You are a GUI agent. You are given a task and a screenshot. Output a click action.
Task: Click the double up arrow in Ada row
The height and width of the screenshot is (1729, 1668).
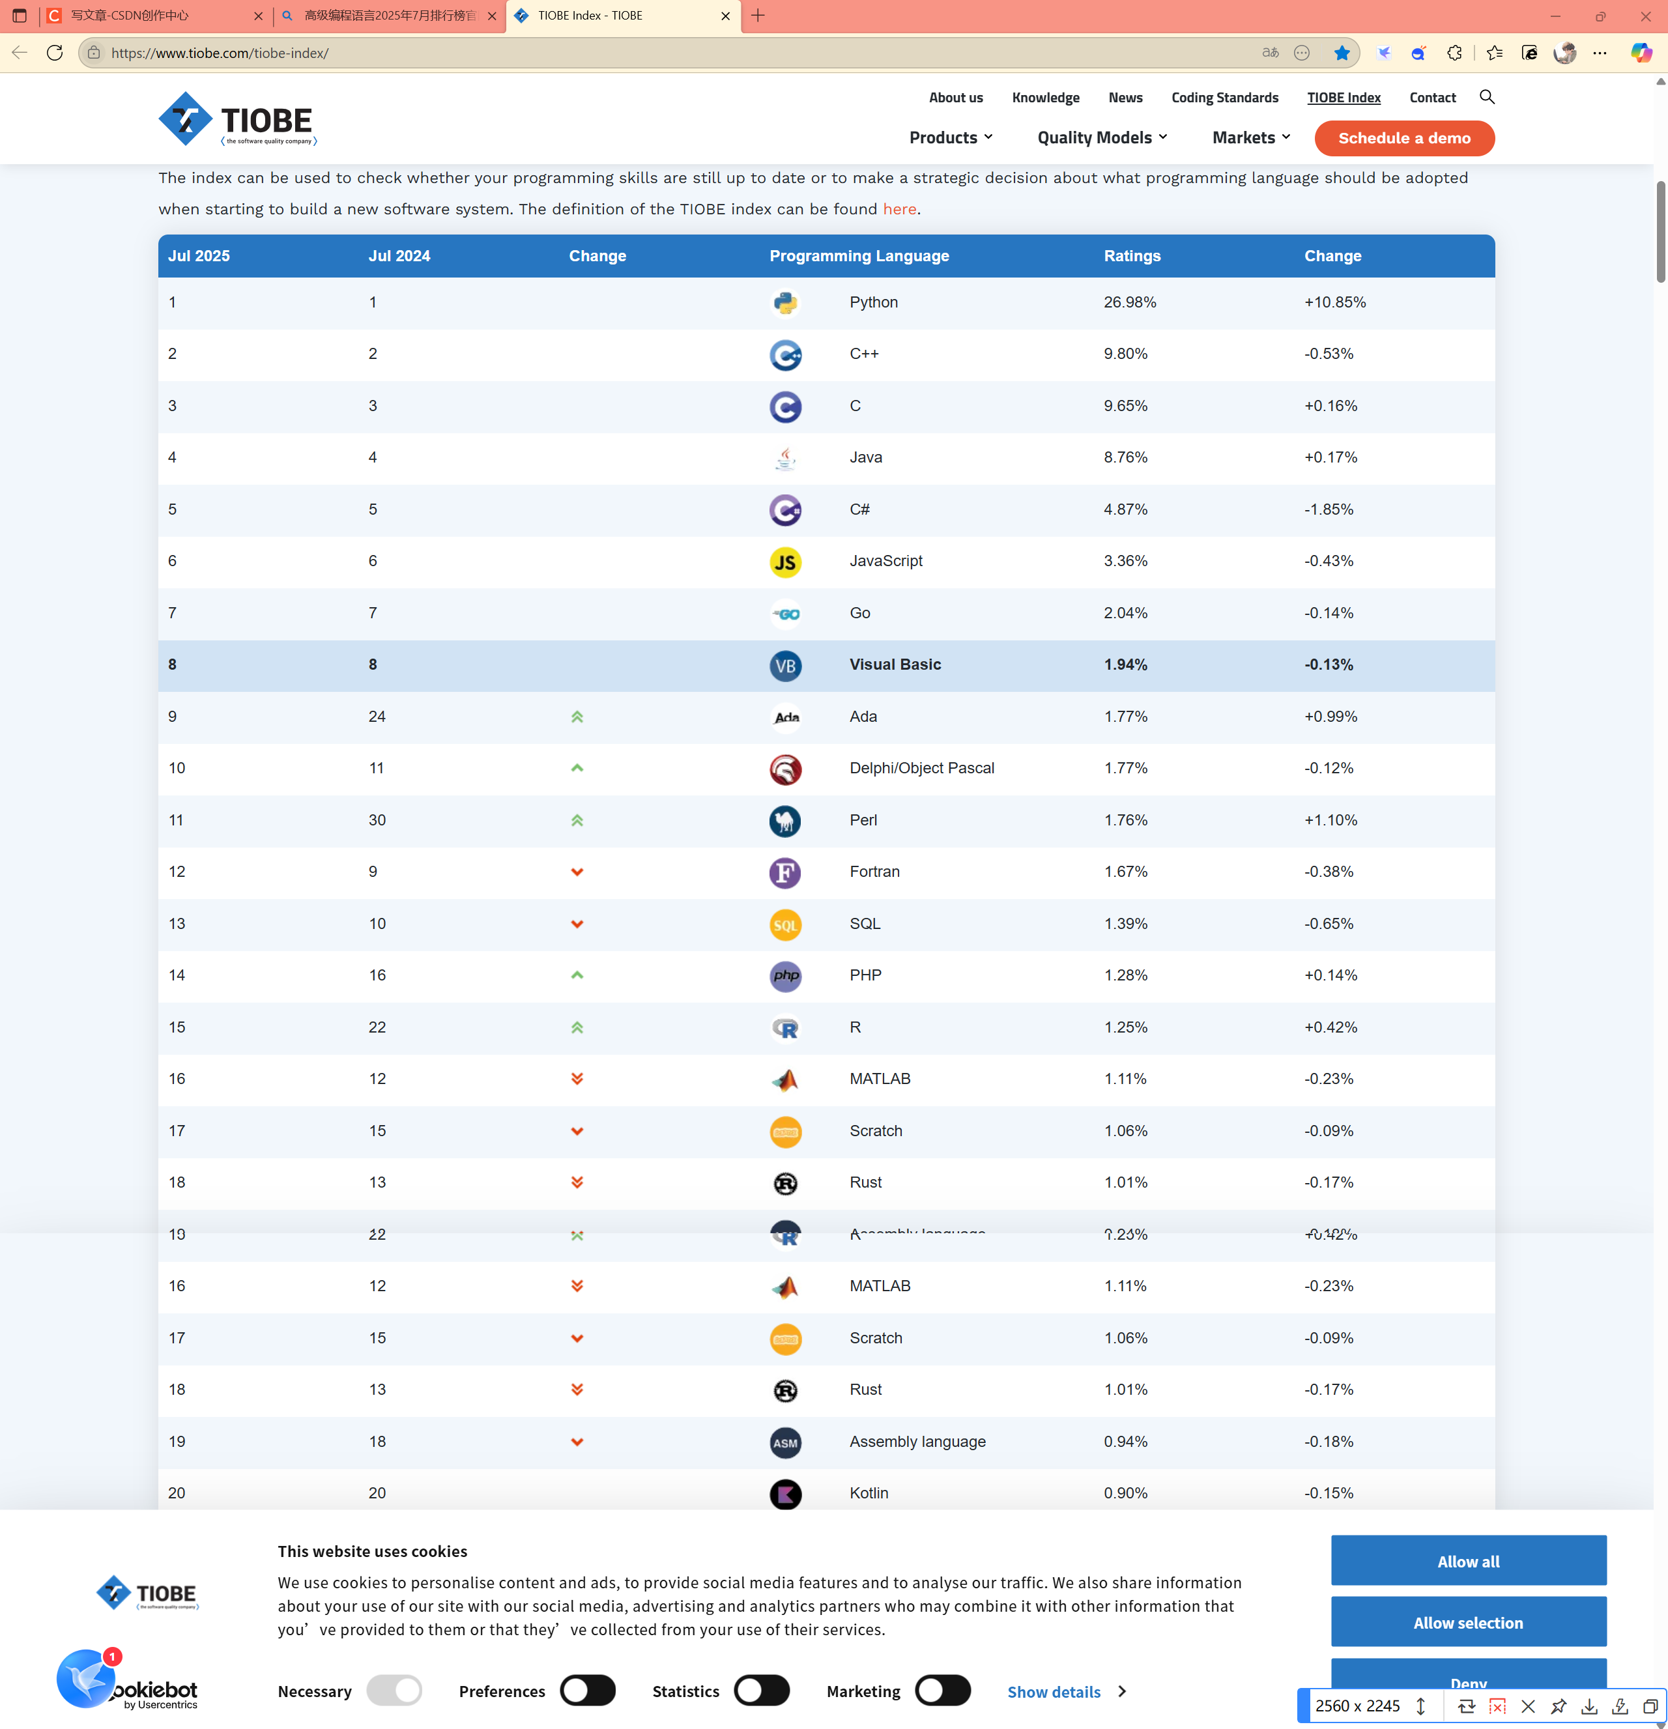(x=577, y=717)
